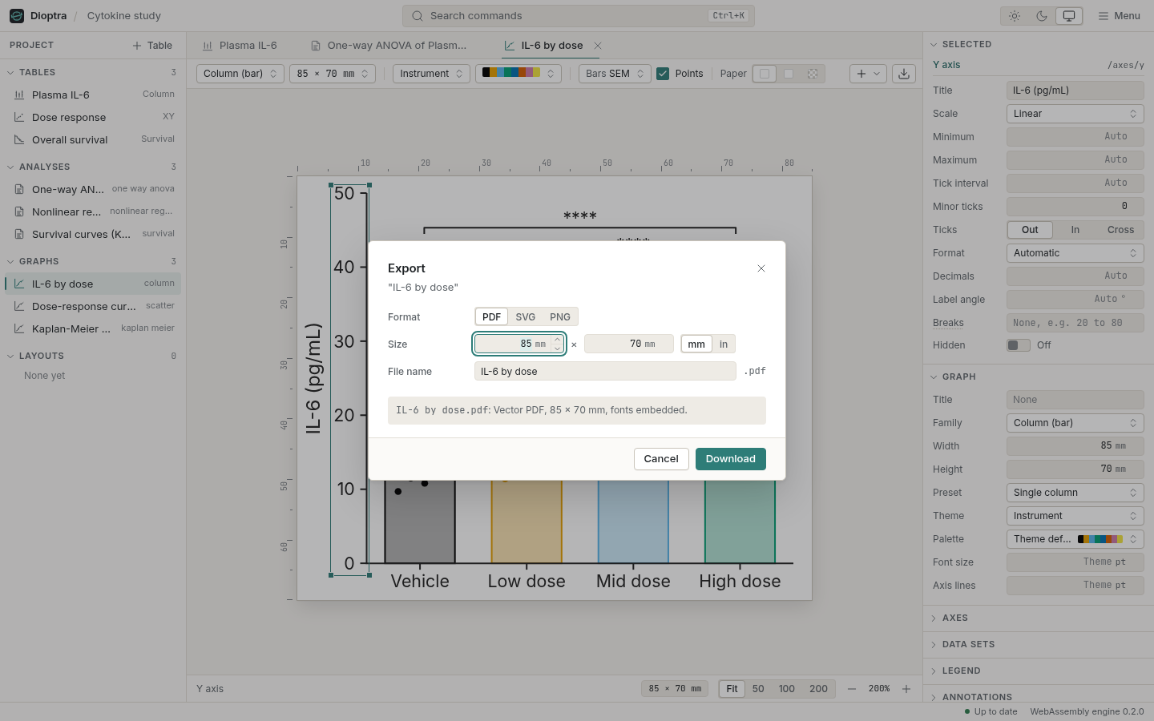Select SVG export format

click(526, 317)
